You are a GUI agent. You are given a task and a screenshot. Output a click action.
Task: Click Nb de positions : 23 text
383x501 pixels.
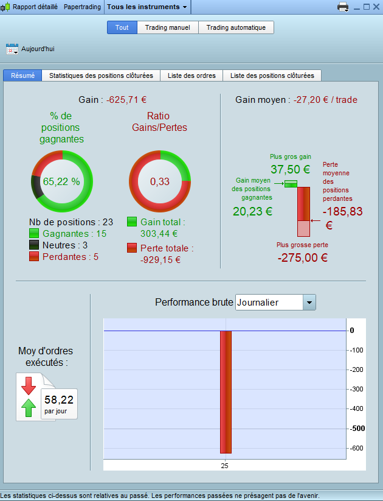pos(71,222)
